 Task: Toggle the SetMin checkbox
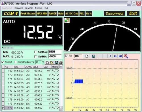coord(35,57)
